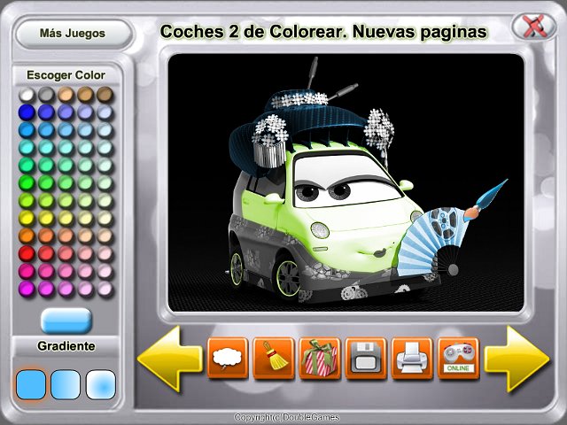Screen dimensions: 567x425
Task: Pick the saturated hot pink color ball
Action: click(27, 272)
